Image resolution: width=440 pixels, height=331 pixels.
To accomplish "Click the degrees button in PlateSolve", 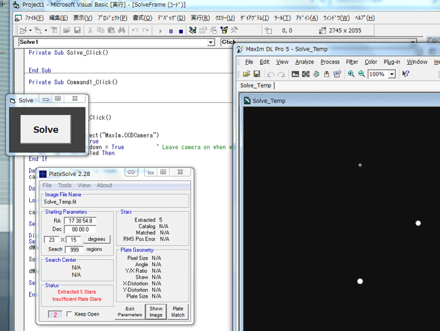I will click(97, 239).
